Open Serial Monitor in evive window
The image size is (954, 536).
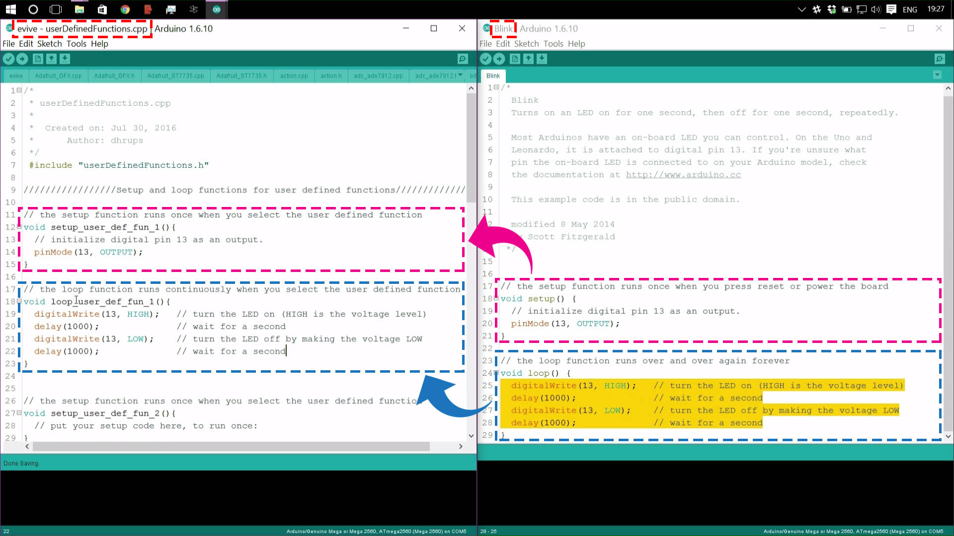[x=463, y=59]
